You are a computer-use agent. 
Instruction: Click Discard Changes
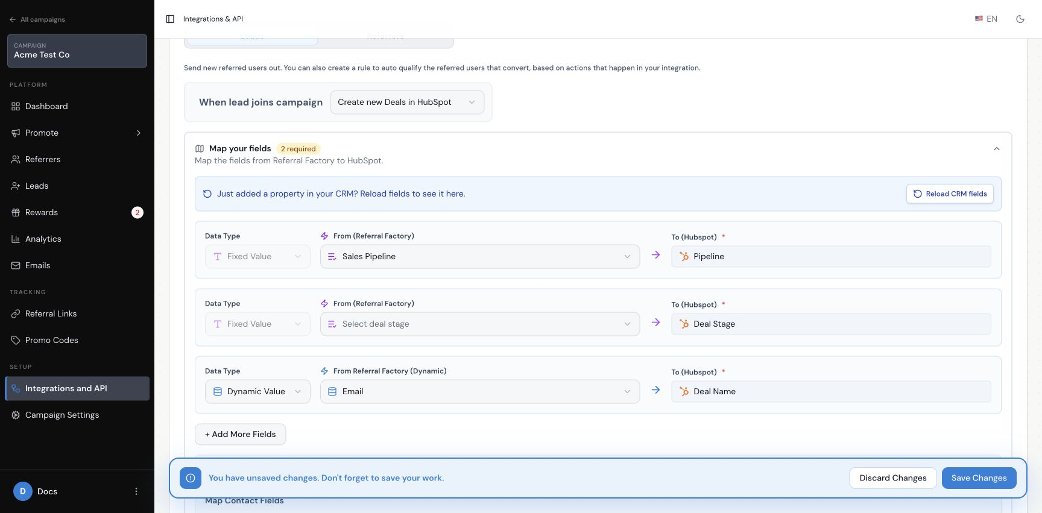click(x=893, y=478)
